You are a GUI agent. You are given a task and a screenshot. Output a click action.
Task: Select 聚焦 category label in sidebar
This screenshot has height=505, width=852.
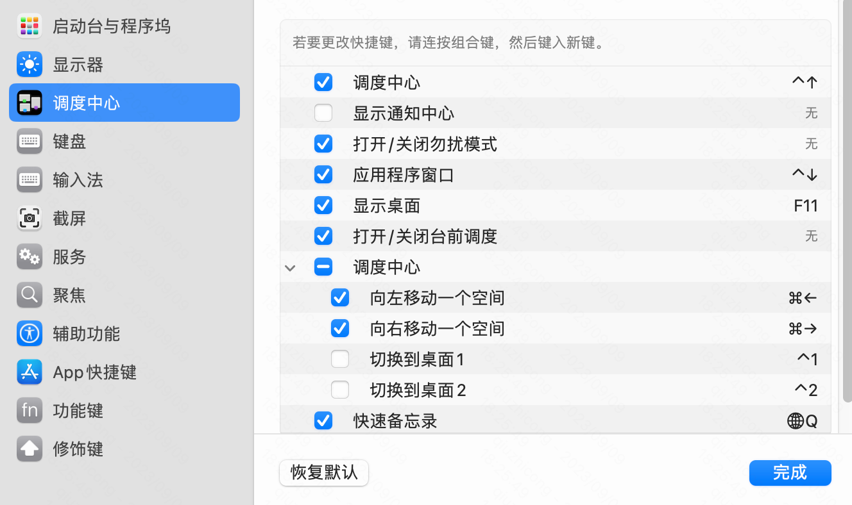69,295
